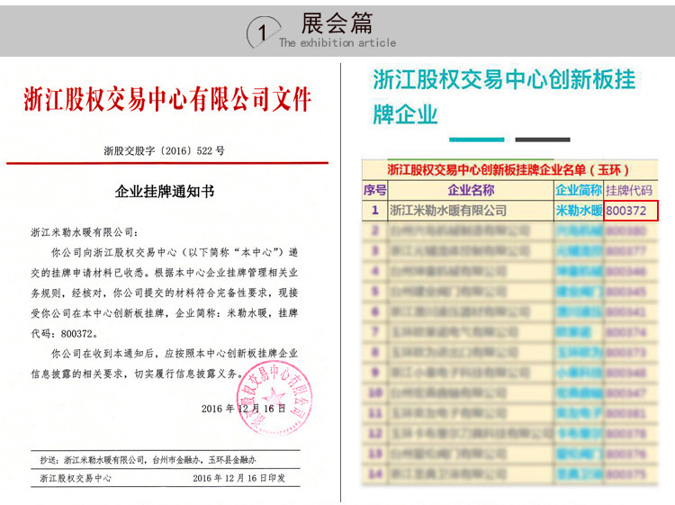This screenshot has height=505, width=675.
Task: Click the circled number 1 section icon
Action: 263,32
